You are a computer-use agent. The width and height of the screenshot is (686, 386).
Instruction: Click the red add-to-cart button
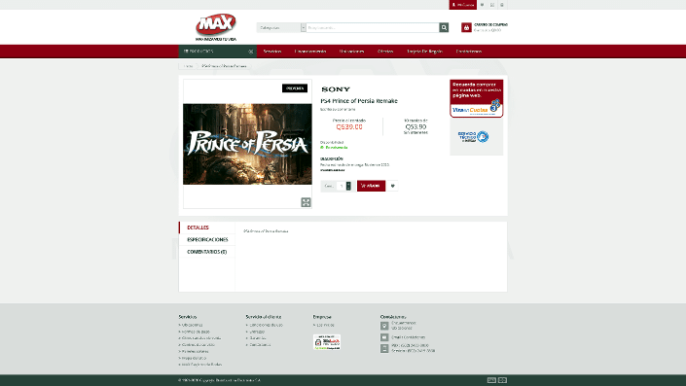click(371, 186)
